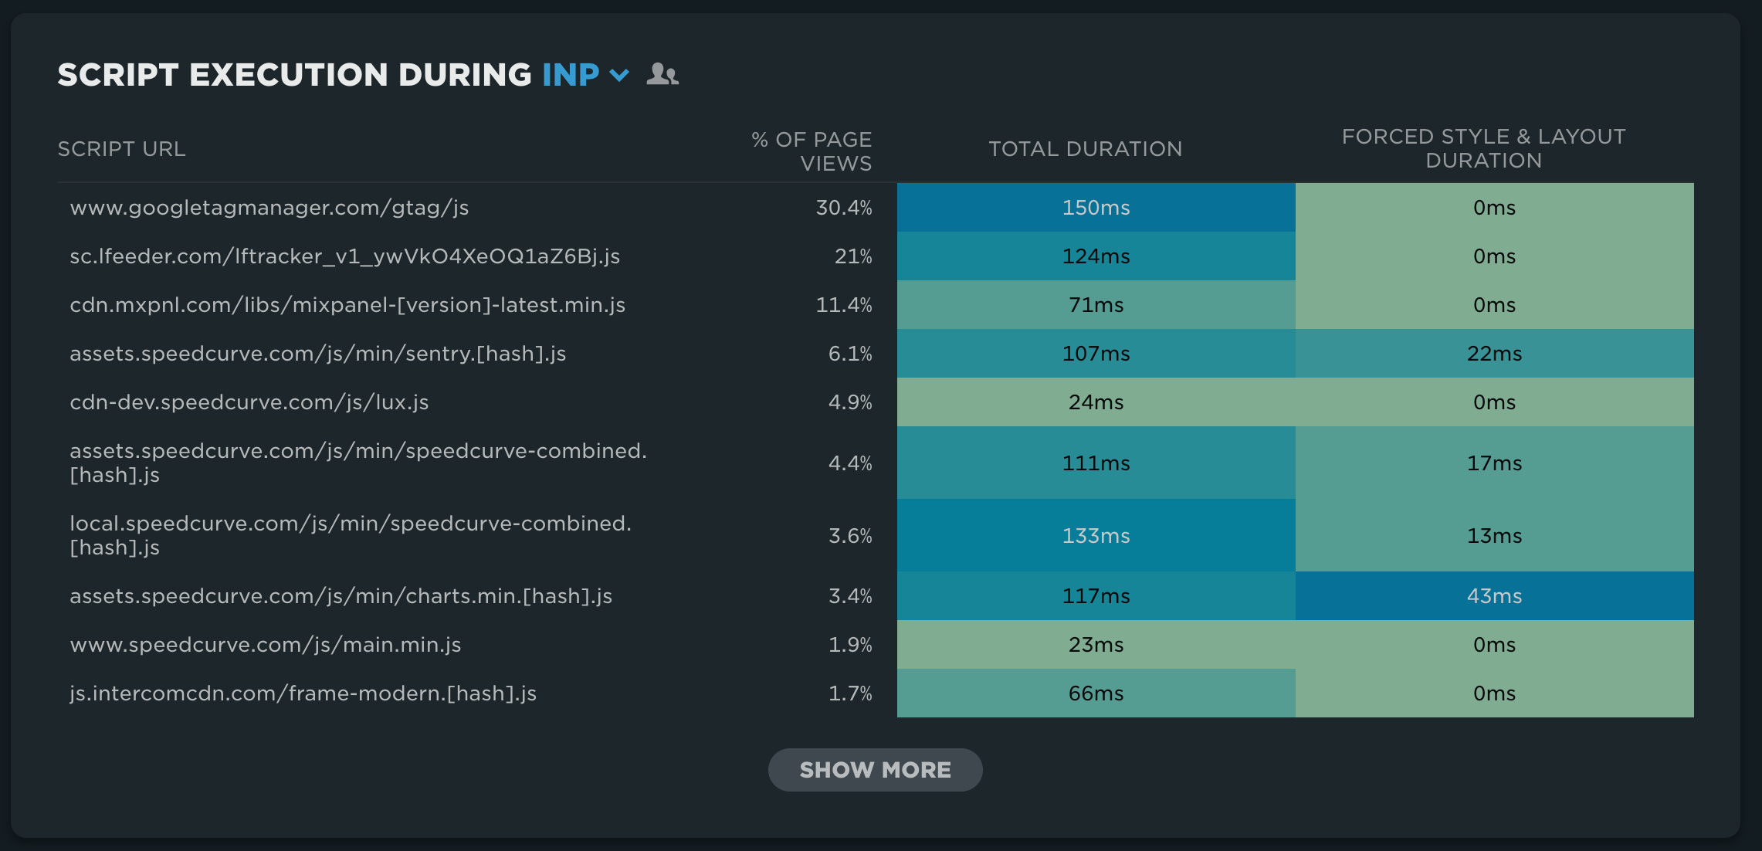Click the Script URL column header
This screenshot has width=1762, height=851.
[x=121, y=149]
